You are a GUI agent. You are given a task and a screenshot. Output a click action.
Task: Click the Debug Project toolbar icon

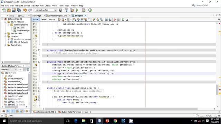tap(84, 10)
